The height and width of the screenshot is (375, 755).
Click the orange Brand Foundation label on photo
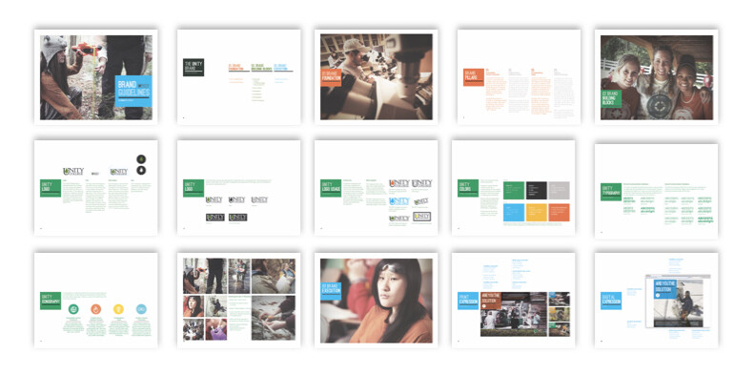coord(332,77)
